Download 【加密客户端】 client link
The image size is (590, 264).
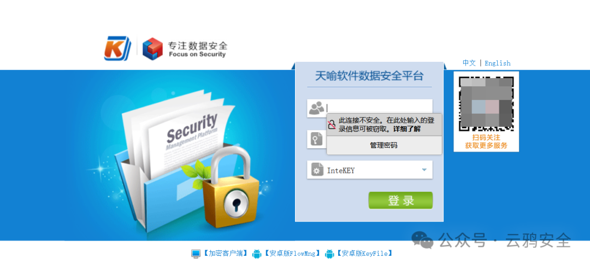[x=225, y=254]
